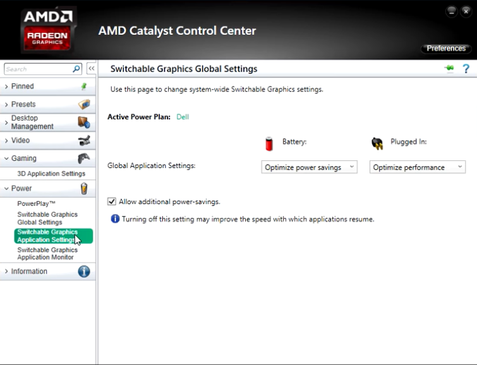Click the 'Turning off this setting' tip text
This screenshot has width=477, height=365.
pyautogui.click(x=248, y=219)
